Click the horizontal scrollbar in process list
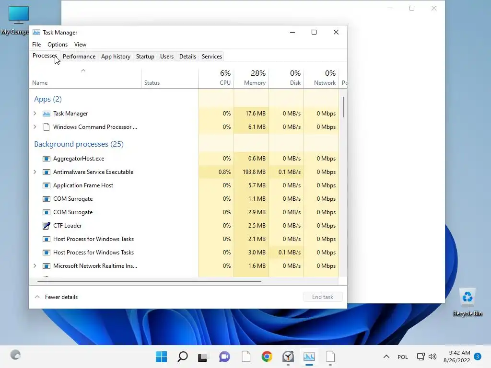Image resolution: width=491 pixels, height=368 pixels. (x=149, y=281)
